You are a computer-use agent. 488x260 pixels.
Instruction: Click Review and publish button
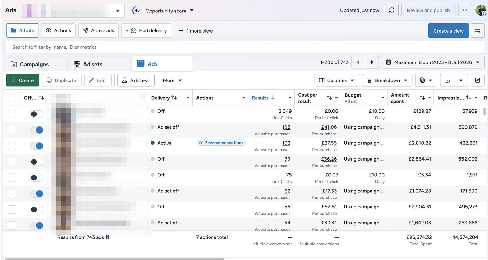[428, 10]
